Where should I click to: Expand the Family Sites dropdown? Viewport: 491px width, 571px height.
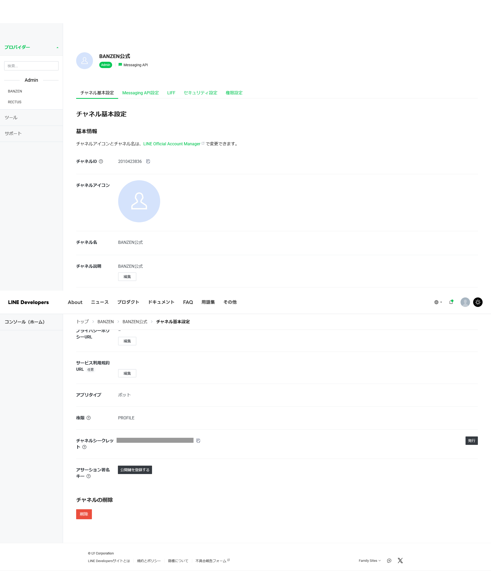(x=369, y=561)
